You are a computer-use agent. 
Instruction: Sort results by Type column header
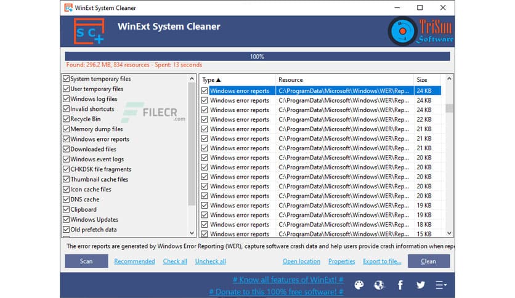[237, 80]
